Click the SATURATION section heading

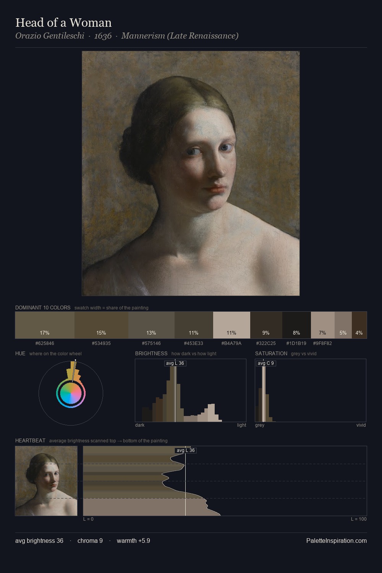(271, 353)
